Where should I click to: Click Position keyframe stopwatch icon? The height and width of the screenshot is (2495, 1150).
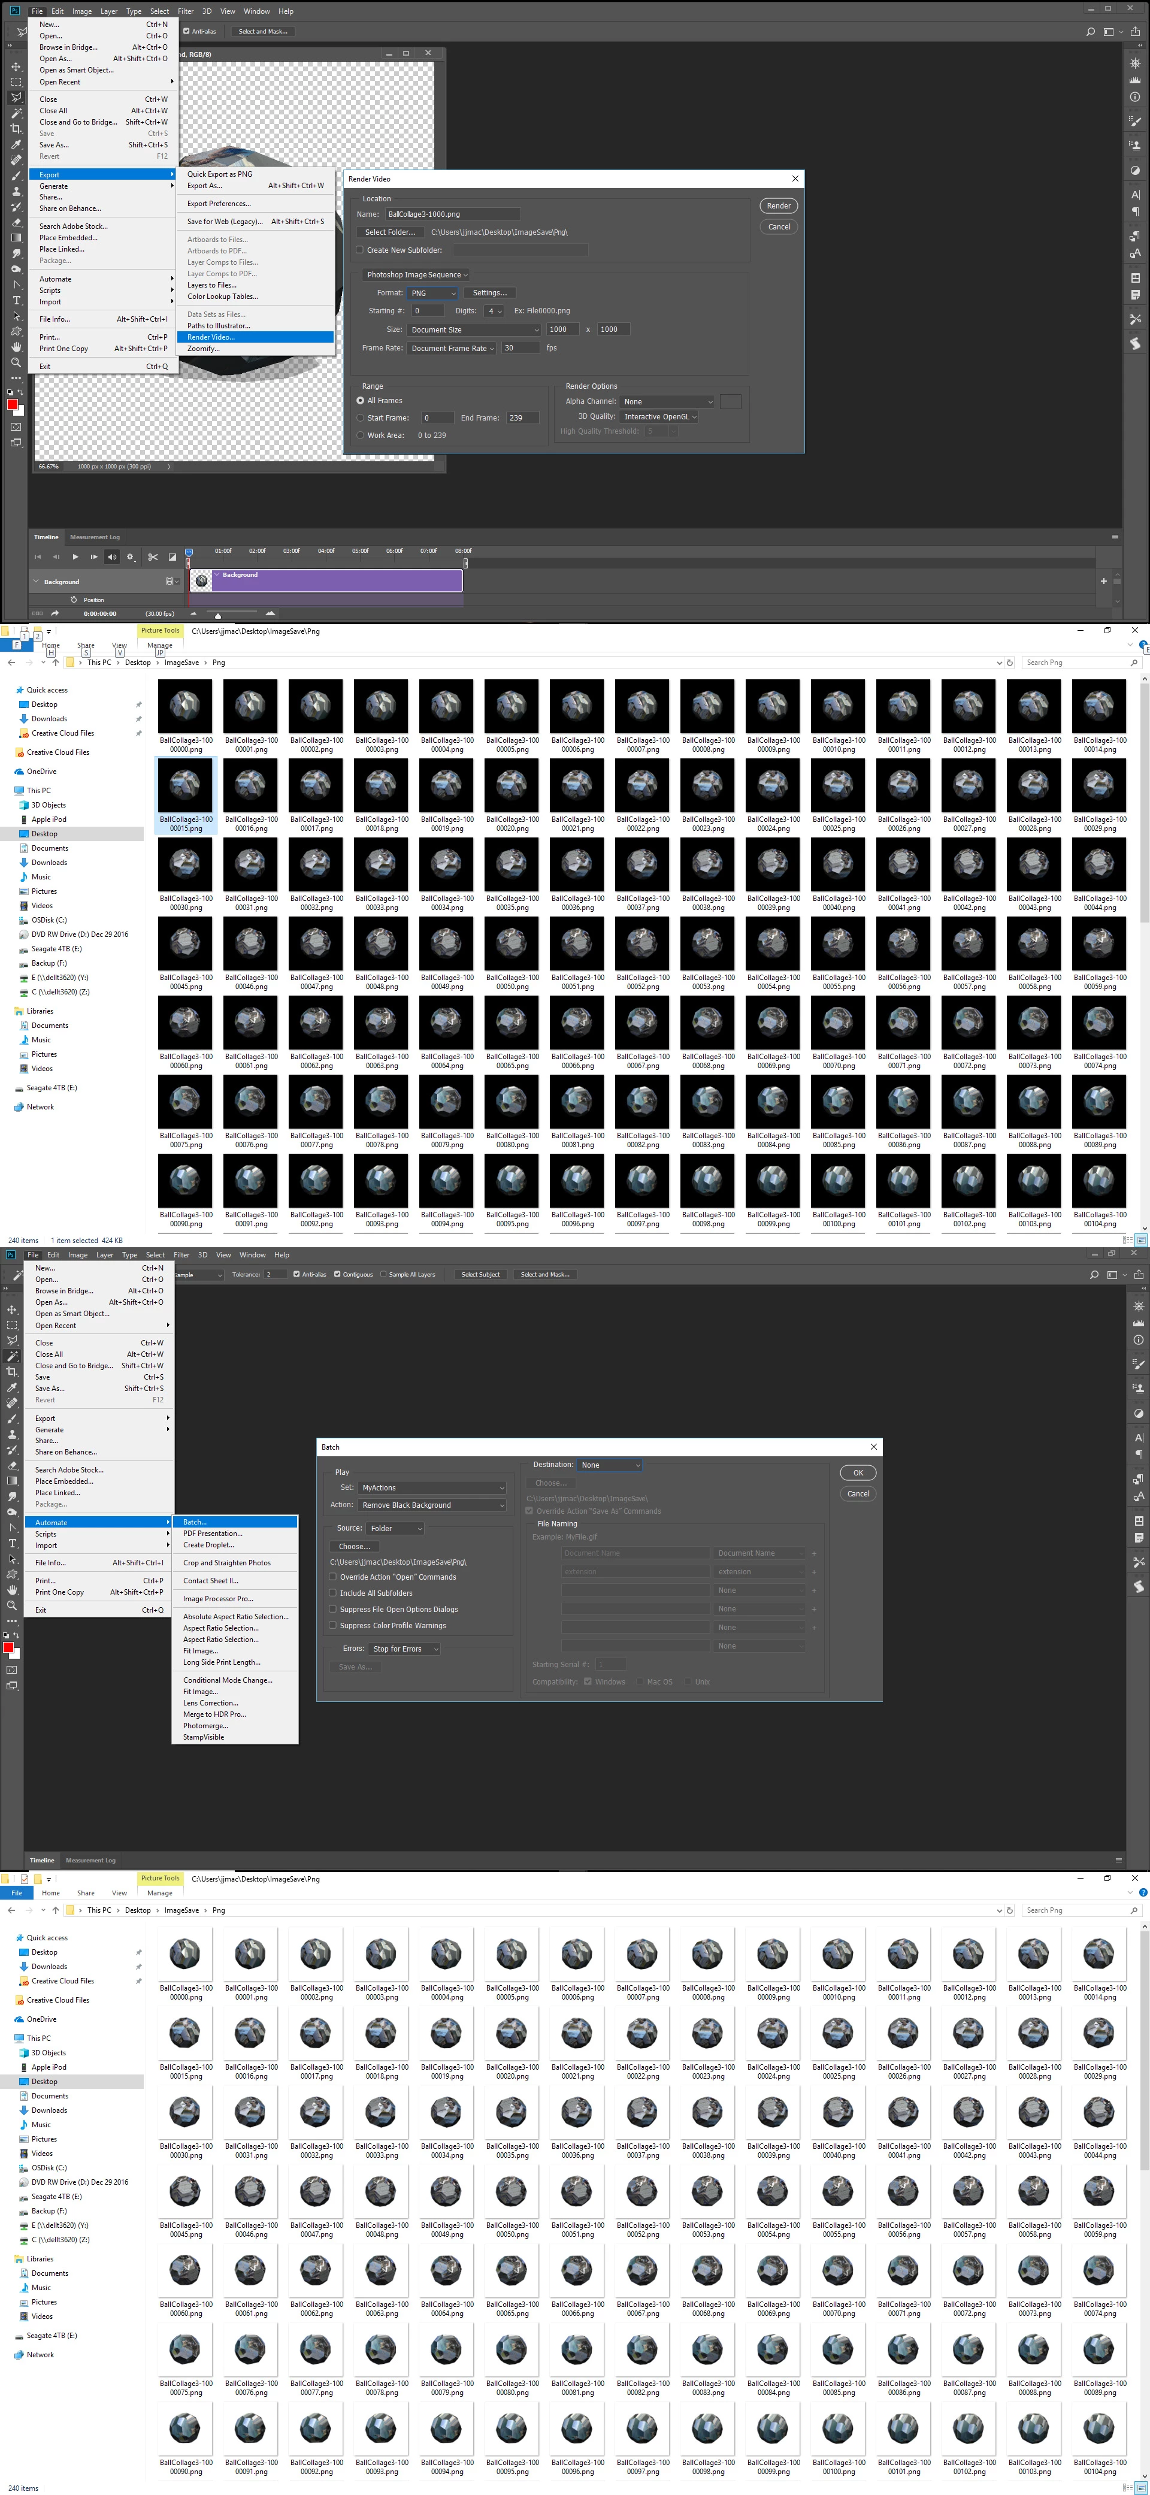74,600
